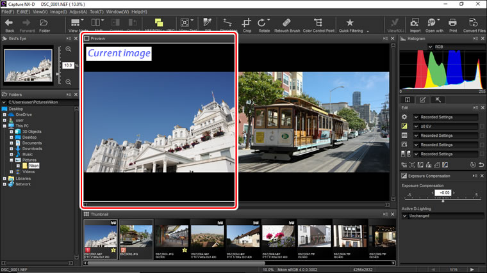
Task: Switch to the info tab under Histogram
Action: 408,100
